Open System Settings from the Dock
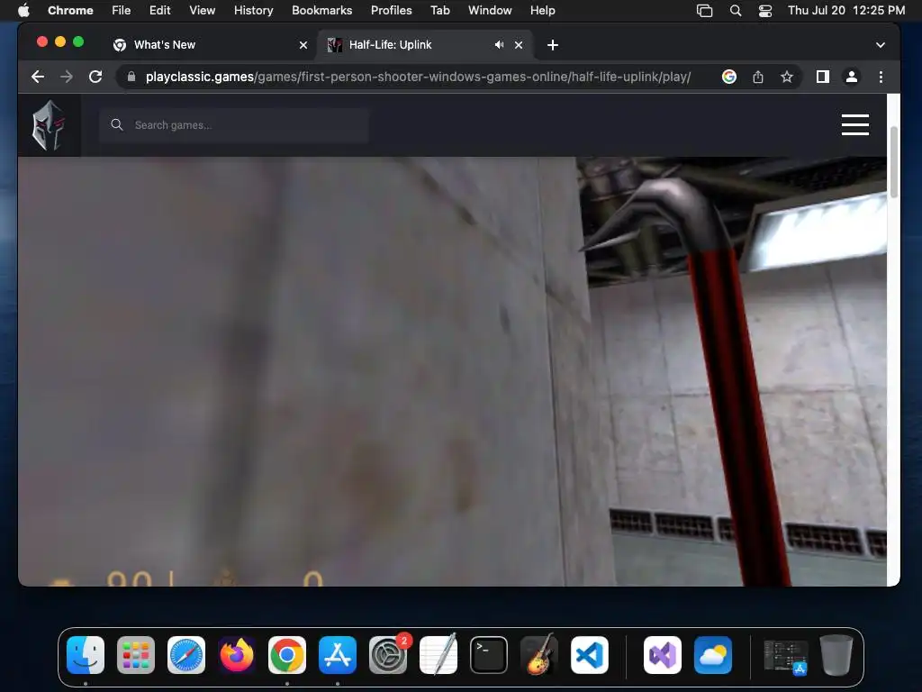The height and width of the screenshot is (692, 922). [388, 655]
